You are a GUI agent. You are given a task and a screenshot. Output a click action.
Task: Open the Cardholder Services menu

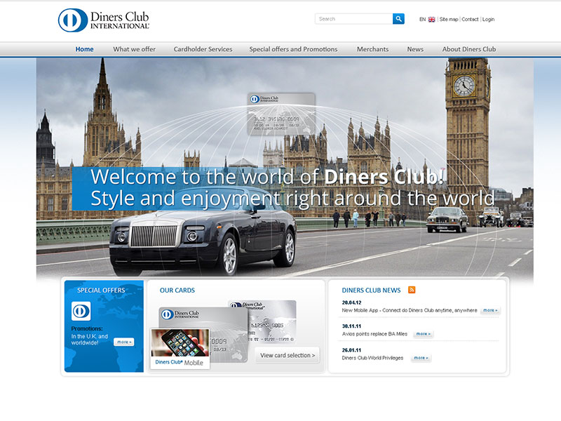pyautogui.click(x=203, y=49)
